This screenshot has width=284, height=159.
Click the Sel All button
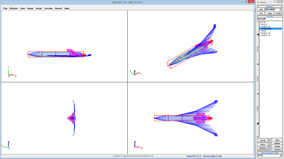pos(263,140)
